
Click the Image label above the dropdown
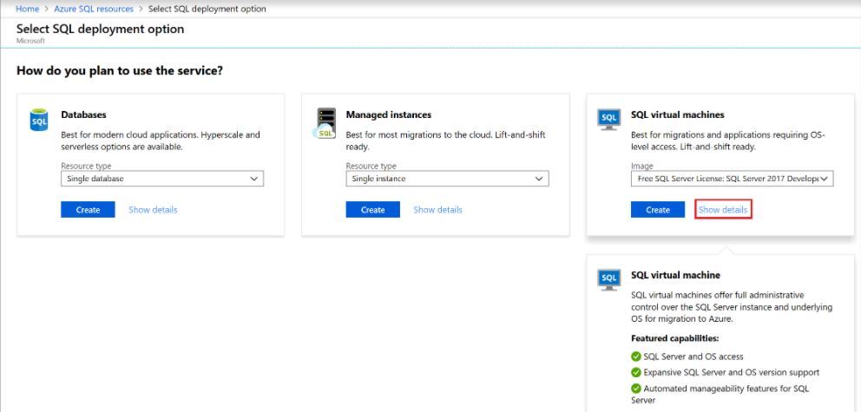coord(642,167)
